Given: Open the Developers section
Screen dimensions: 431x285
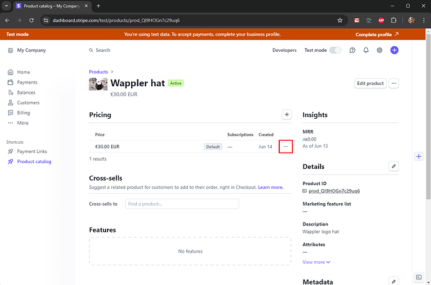Looking at the screenshot, I should click(284, 51).
